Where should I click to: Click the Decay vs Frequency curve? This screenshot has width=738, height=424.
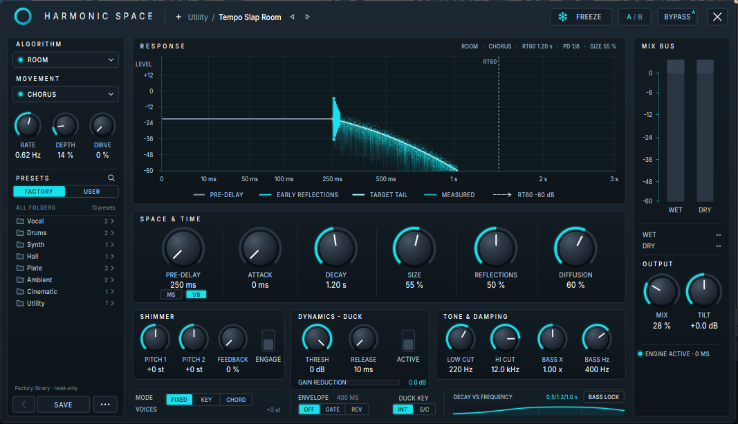pos(538,410)
